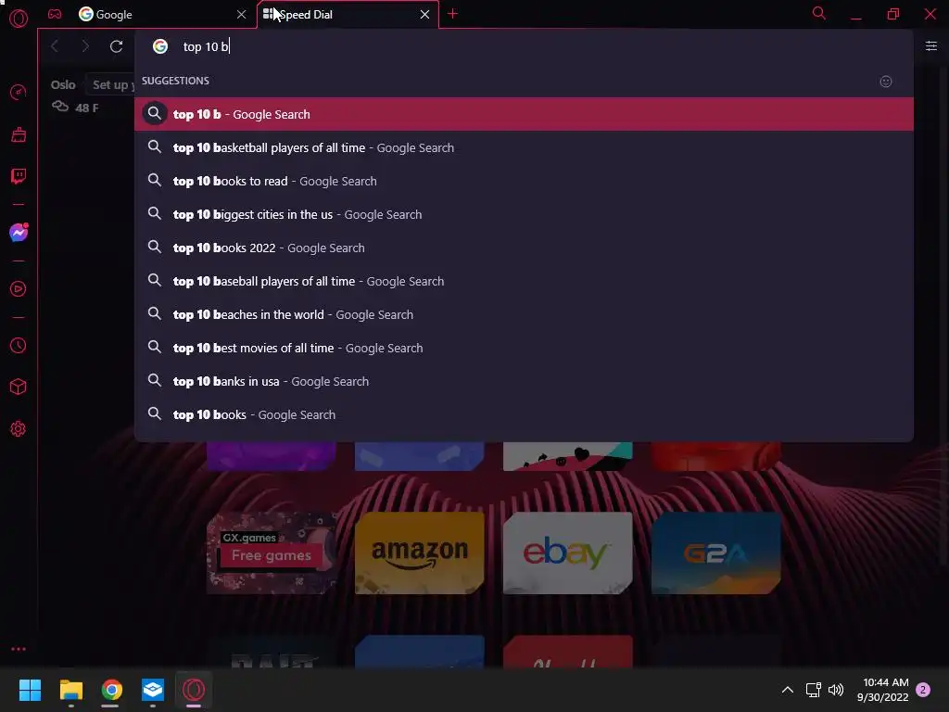
Task: Open the G2A speed dial tile
Action: [x=716, y=553]
